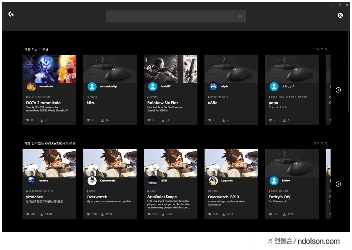
Task: Like the Rainbow Six Flat profile
Action: coord(149,120)
